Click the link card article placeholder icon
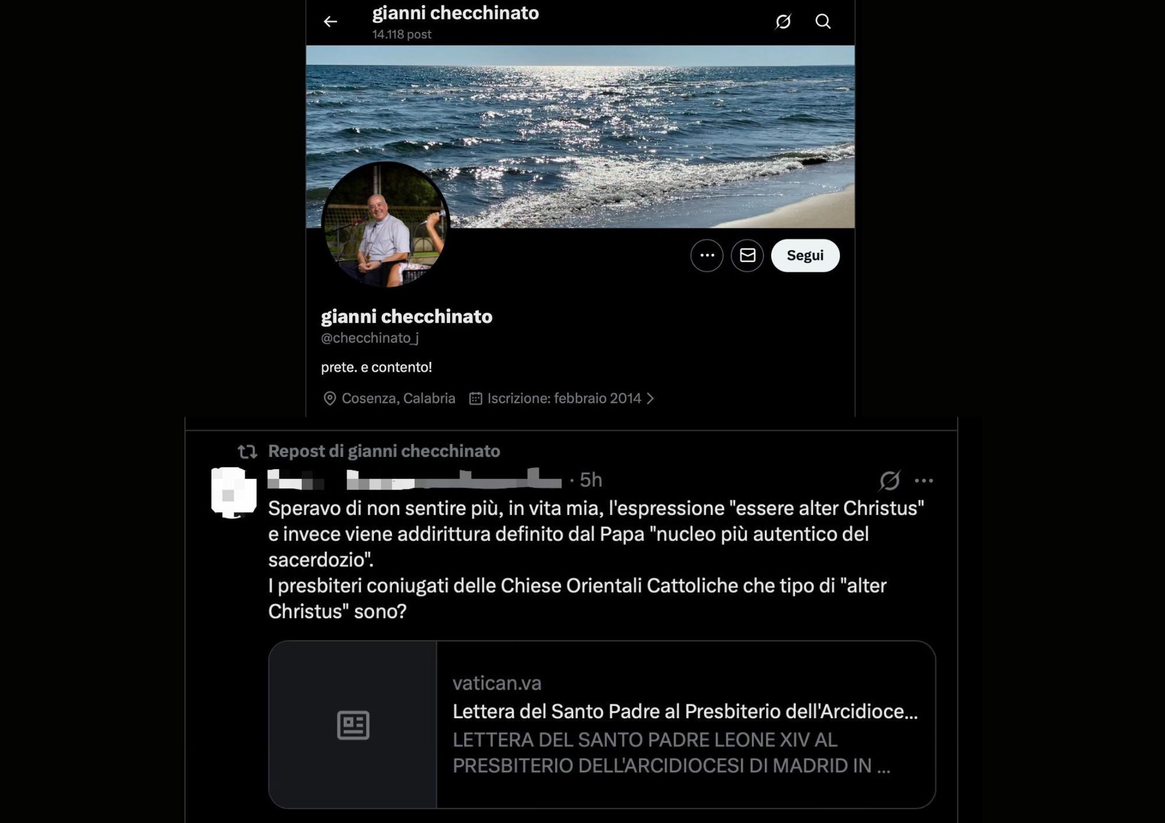 (353, 725)
